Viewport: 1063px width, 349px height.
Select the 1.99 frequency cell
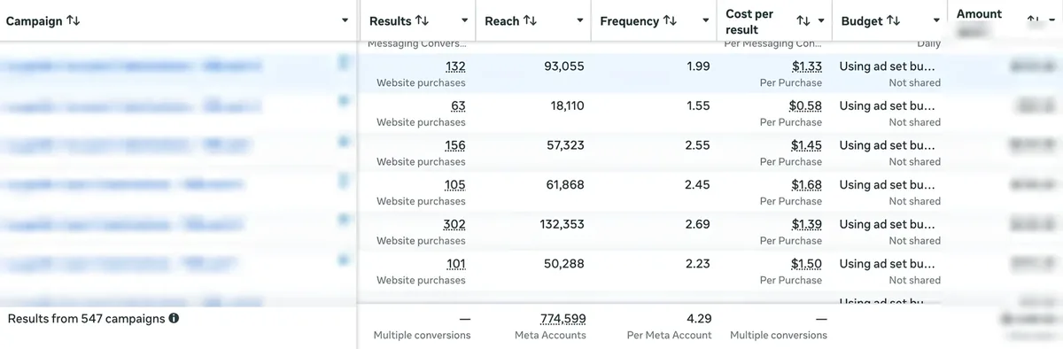697,66
